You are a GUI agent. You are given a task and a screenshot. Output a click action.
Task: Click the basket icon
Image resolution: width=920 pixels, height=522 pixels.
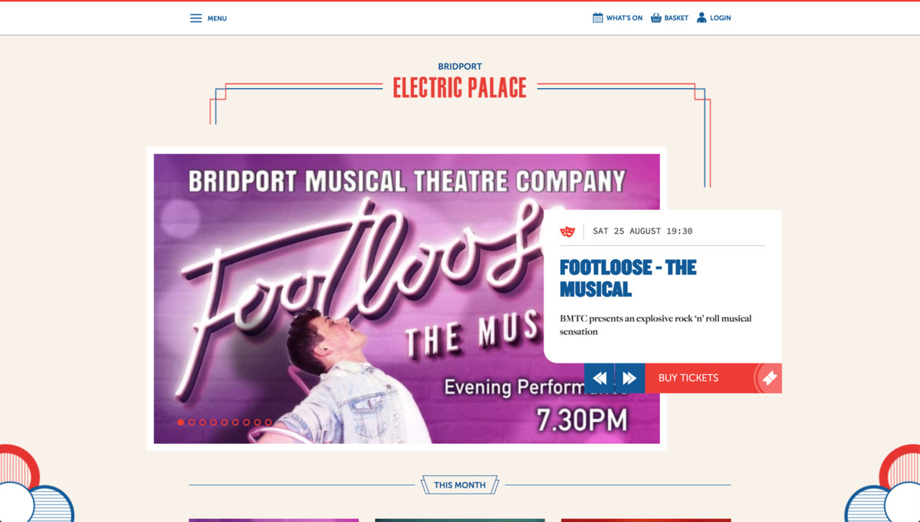[656, 18]
